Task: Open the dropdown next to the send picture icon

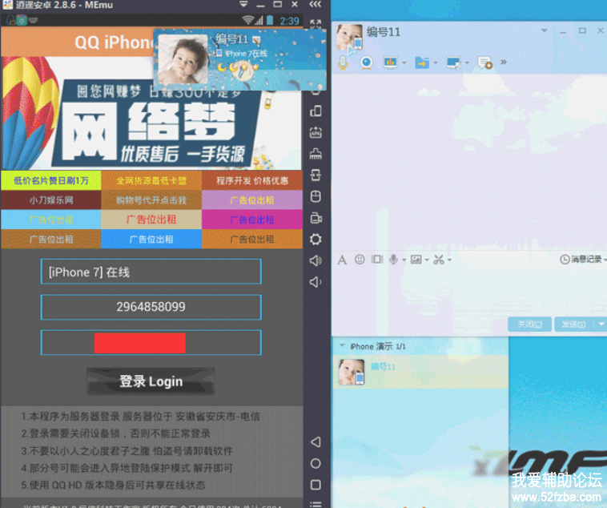Action: click(427, 260)
